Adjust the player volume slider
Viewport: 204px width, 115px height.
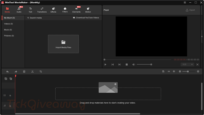point(144,64)
